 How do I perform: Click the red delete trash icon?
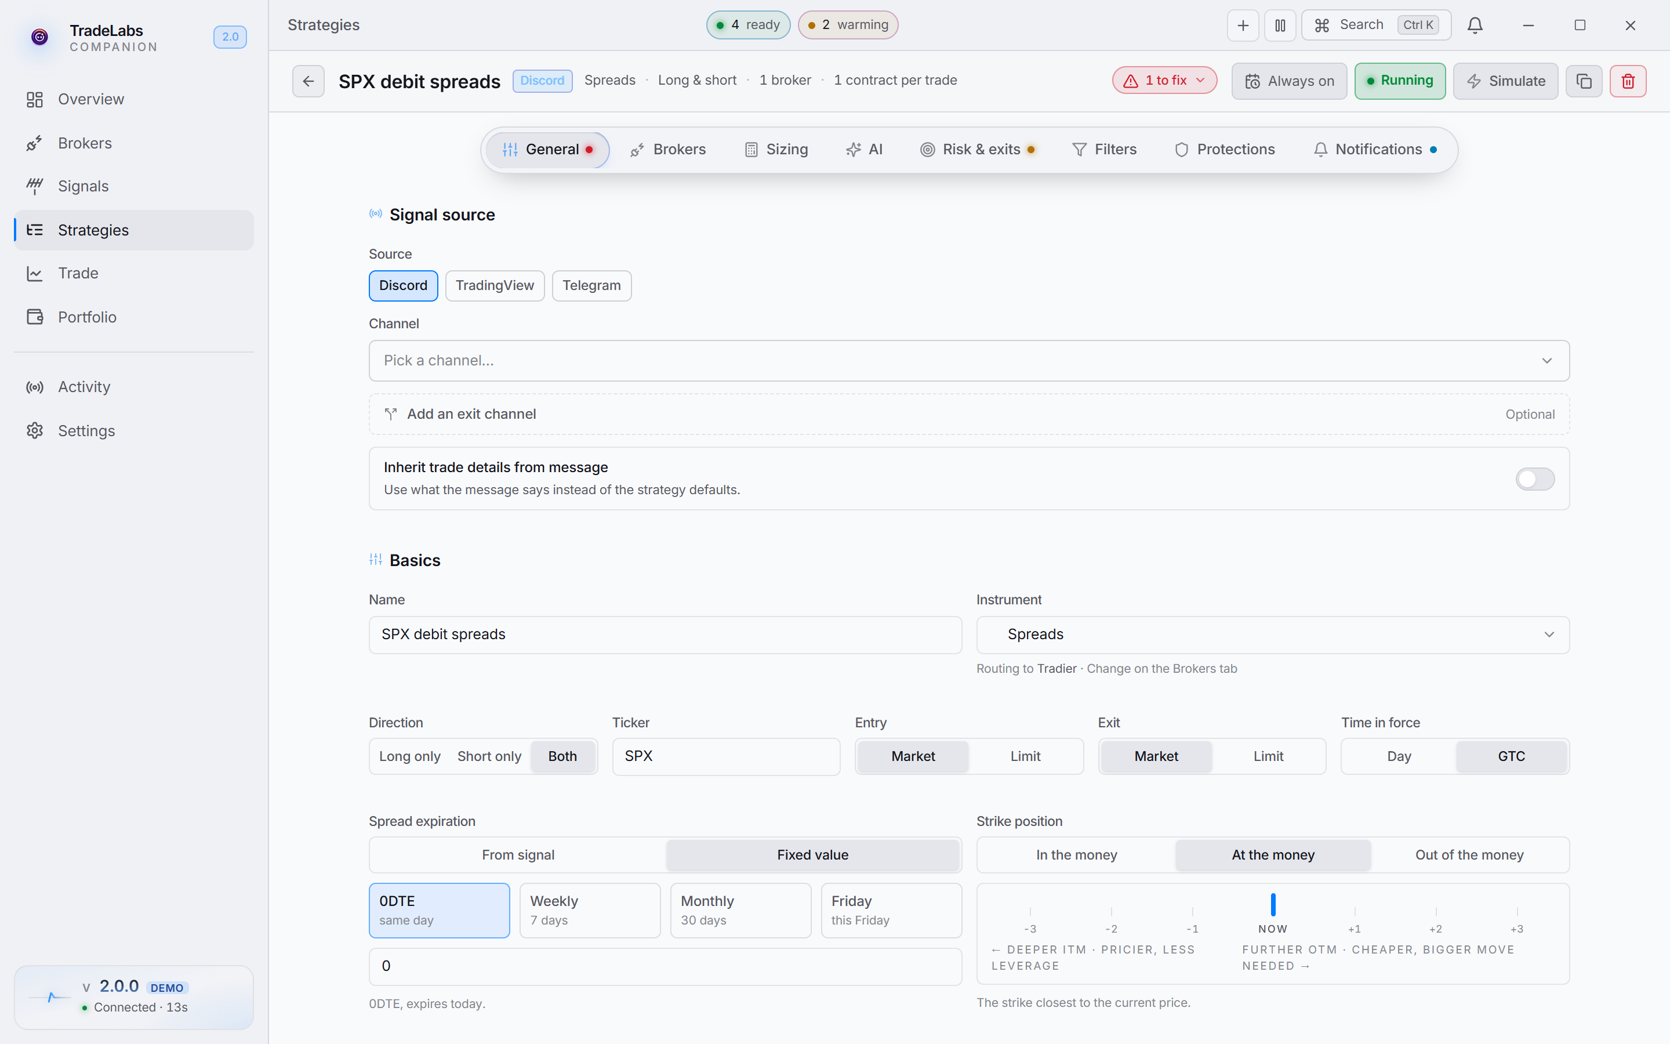pyautogui.click(x=1628, y=81)
